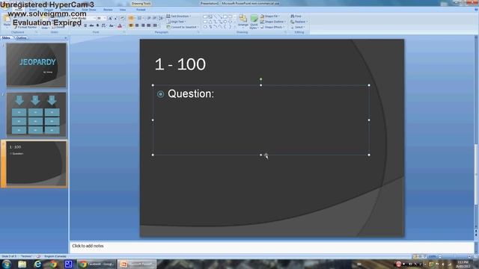Switch to Slide Sorter view
479x269 pixels.
(420, 256)
